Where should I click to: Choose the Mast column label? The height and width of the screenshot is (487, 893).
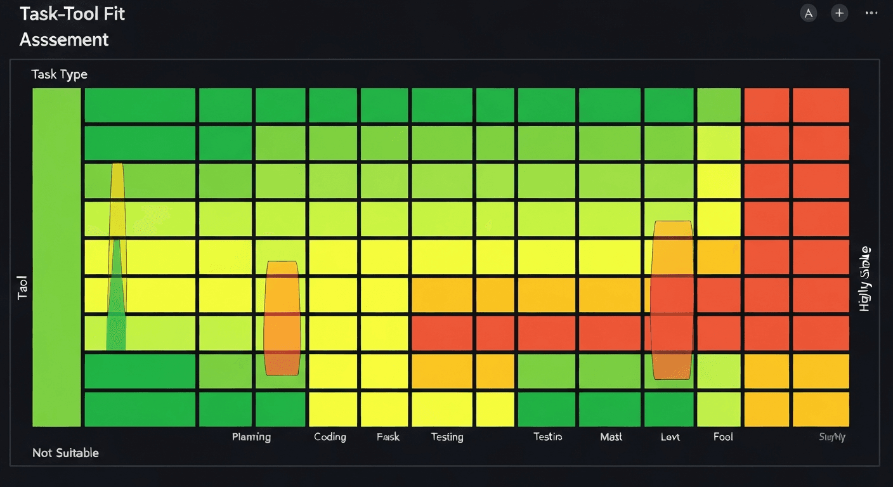(611, 437)
